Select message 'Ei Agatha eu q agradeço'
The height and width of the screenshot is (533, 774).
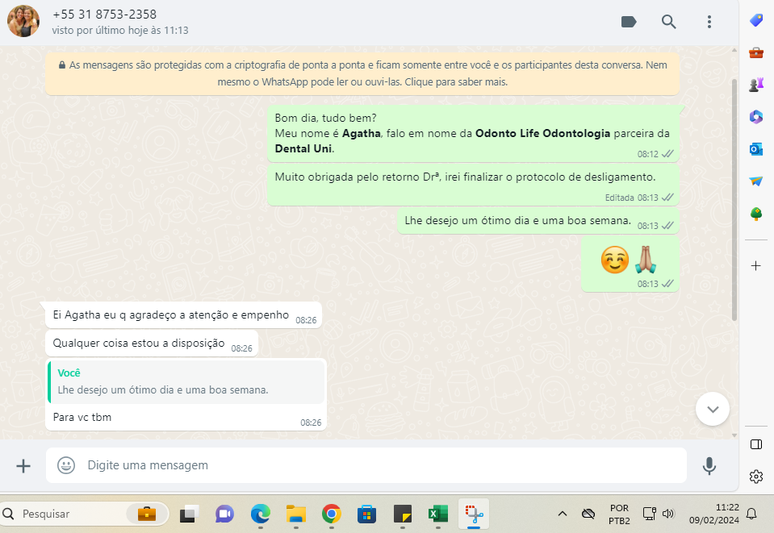click(x=183, y=315)
